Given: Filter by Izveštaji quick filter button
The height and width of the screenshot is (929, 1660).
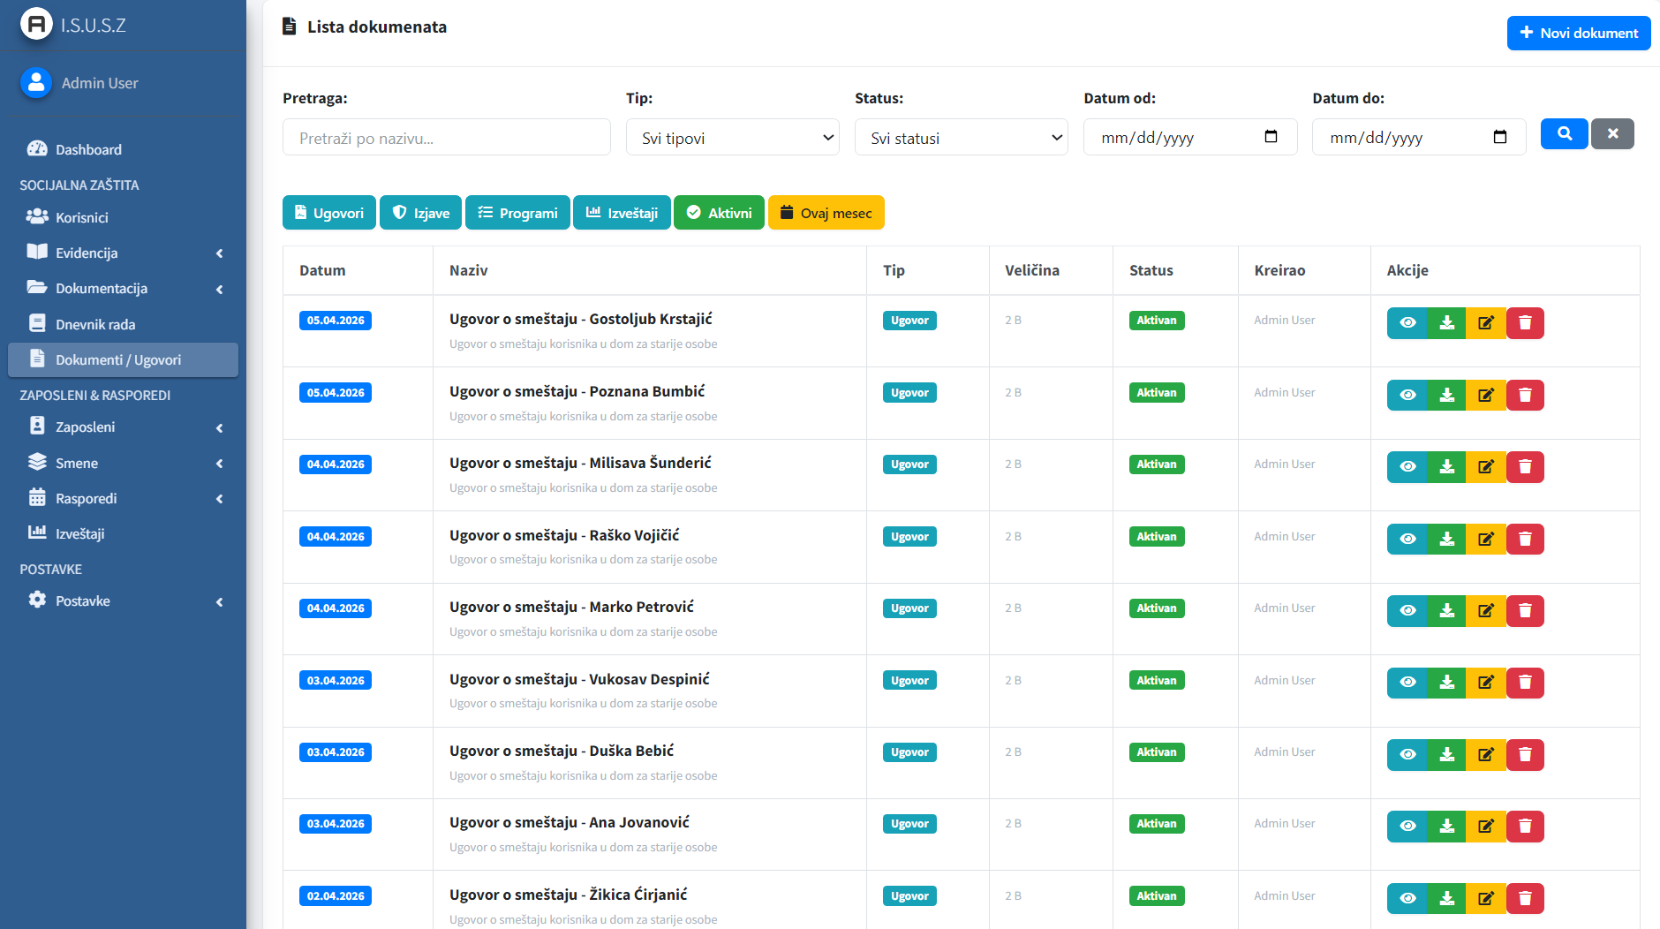Looking at the screenshot, I should (x=622, y=213).
